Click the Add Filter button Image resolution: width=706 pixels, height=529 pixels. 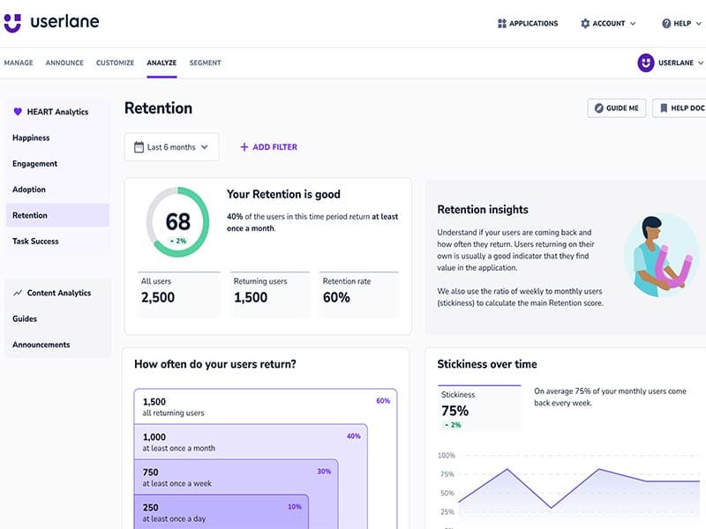pos(268,147)
